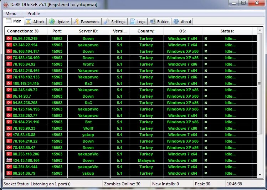The image size is (267, 190).
Task: Click the status square icon in 88.251.81.144 row
Action: pos(206,167)
